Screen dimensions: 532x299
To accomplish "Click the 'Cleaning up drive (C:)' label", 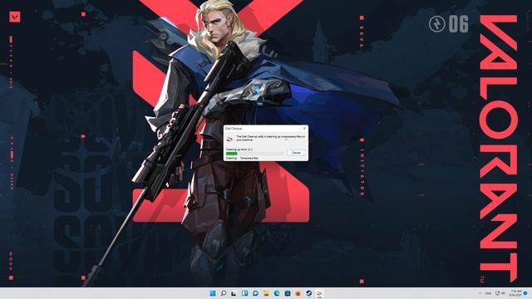I will click(239, 149).
